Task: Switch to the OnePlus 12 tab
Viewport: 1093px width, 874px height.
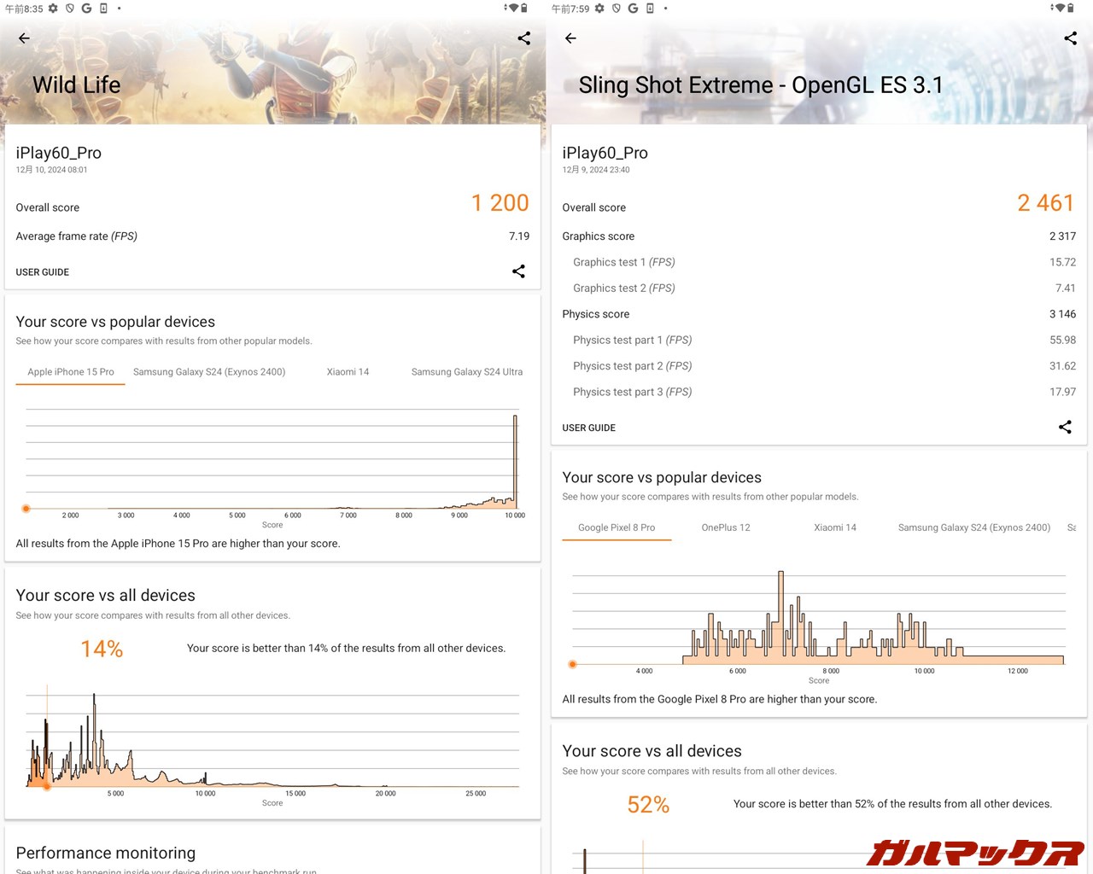Action: pos(726,527)
